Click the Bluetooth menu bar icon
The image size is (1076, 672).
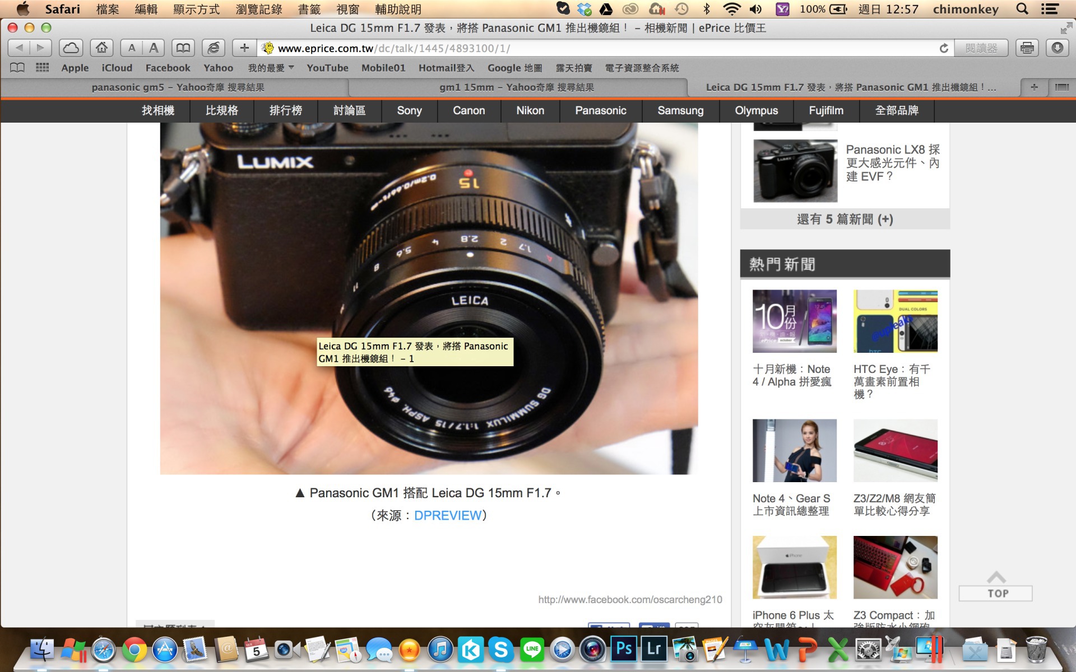(x=707, y=9)
